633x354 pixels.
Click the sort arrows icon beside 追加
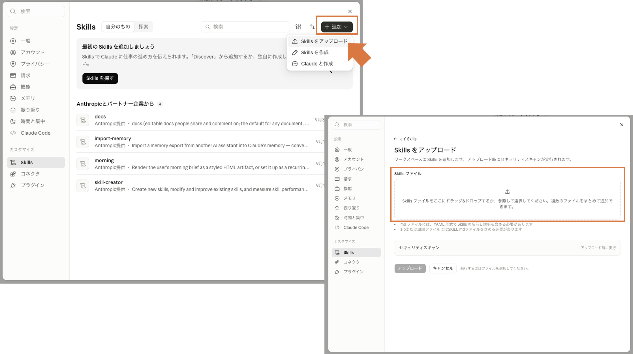(312, 27)
